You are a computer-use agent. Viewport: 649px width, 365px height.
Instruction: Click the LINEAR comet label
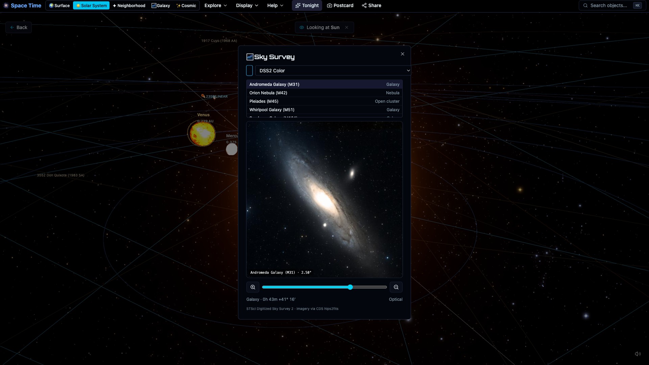217,97
